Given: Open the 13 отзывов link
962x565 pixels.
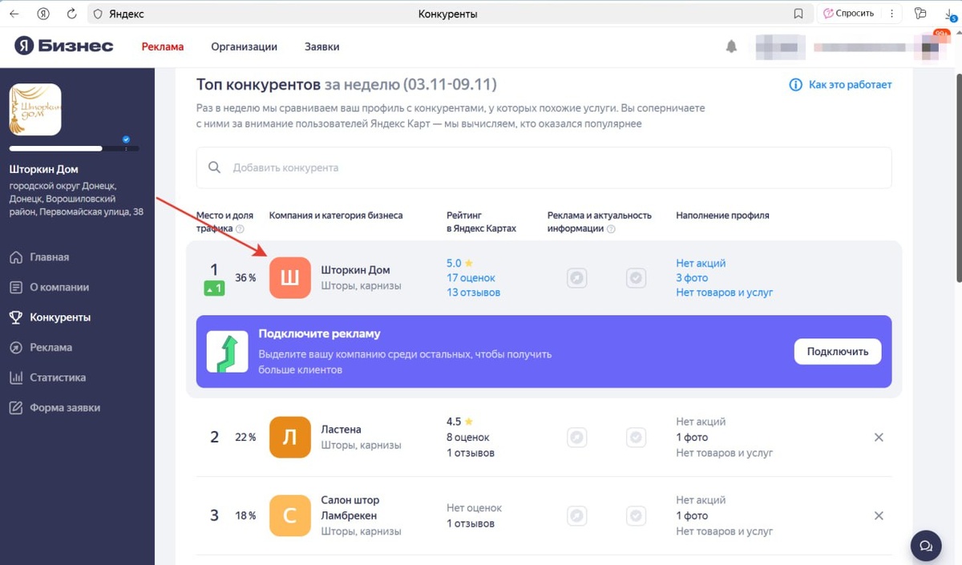Looking at the screenshot, I should tap(473, 293).
